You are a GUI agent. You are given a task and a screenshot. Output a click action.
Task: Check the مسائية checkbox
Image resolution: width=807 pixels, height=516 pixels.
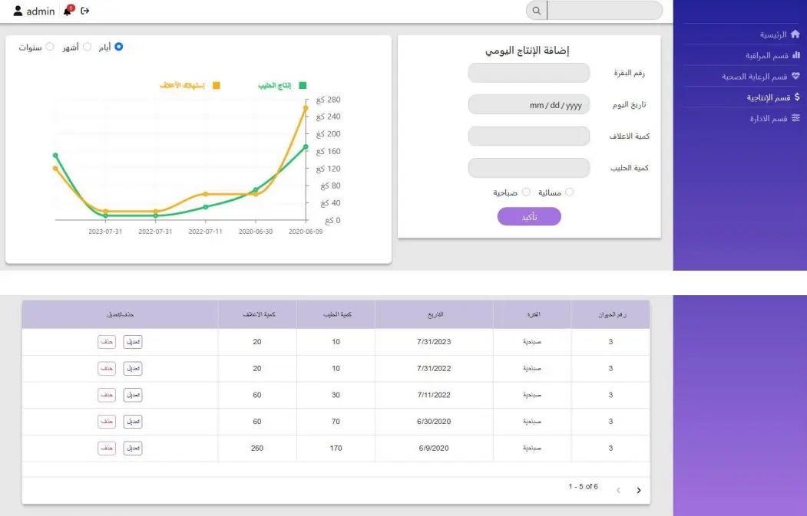coord(569,192)
